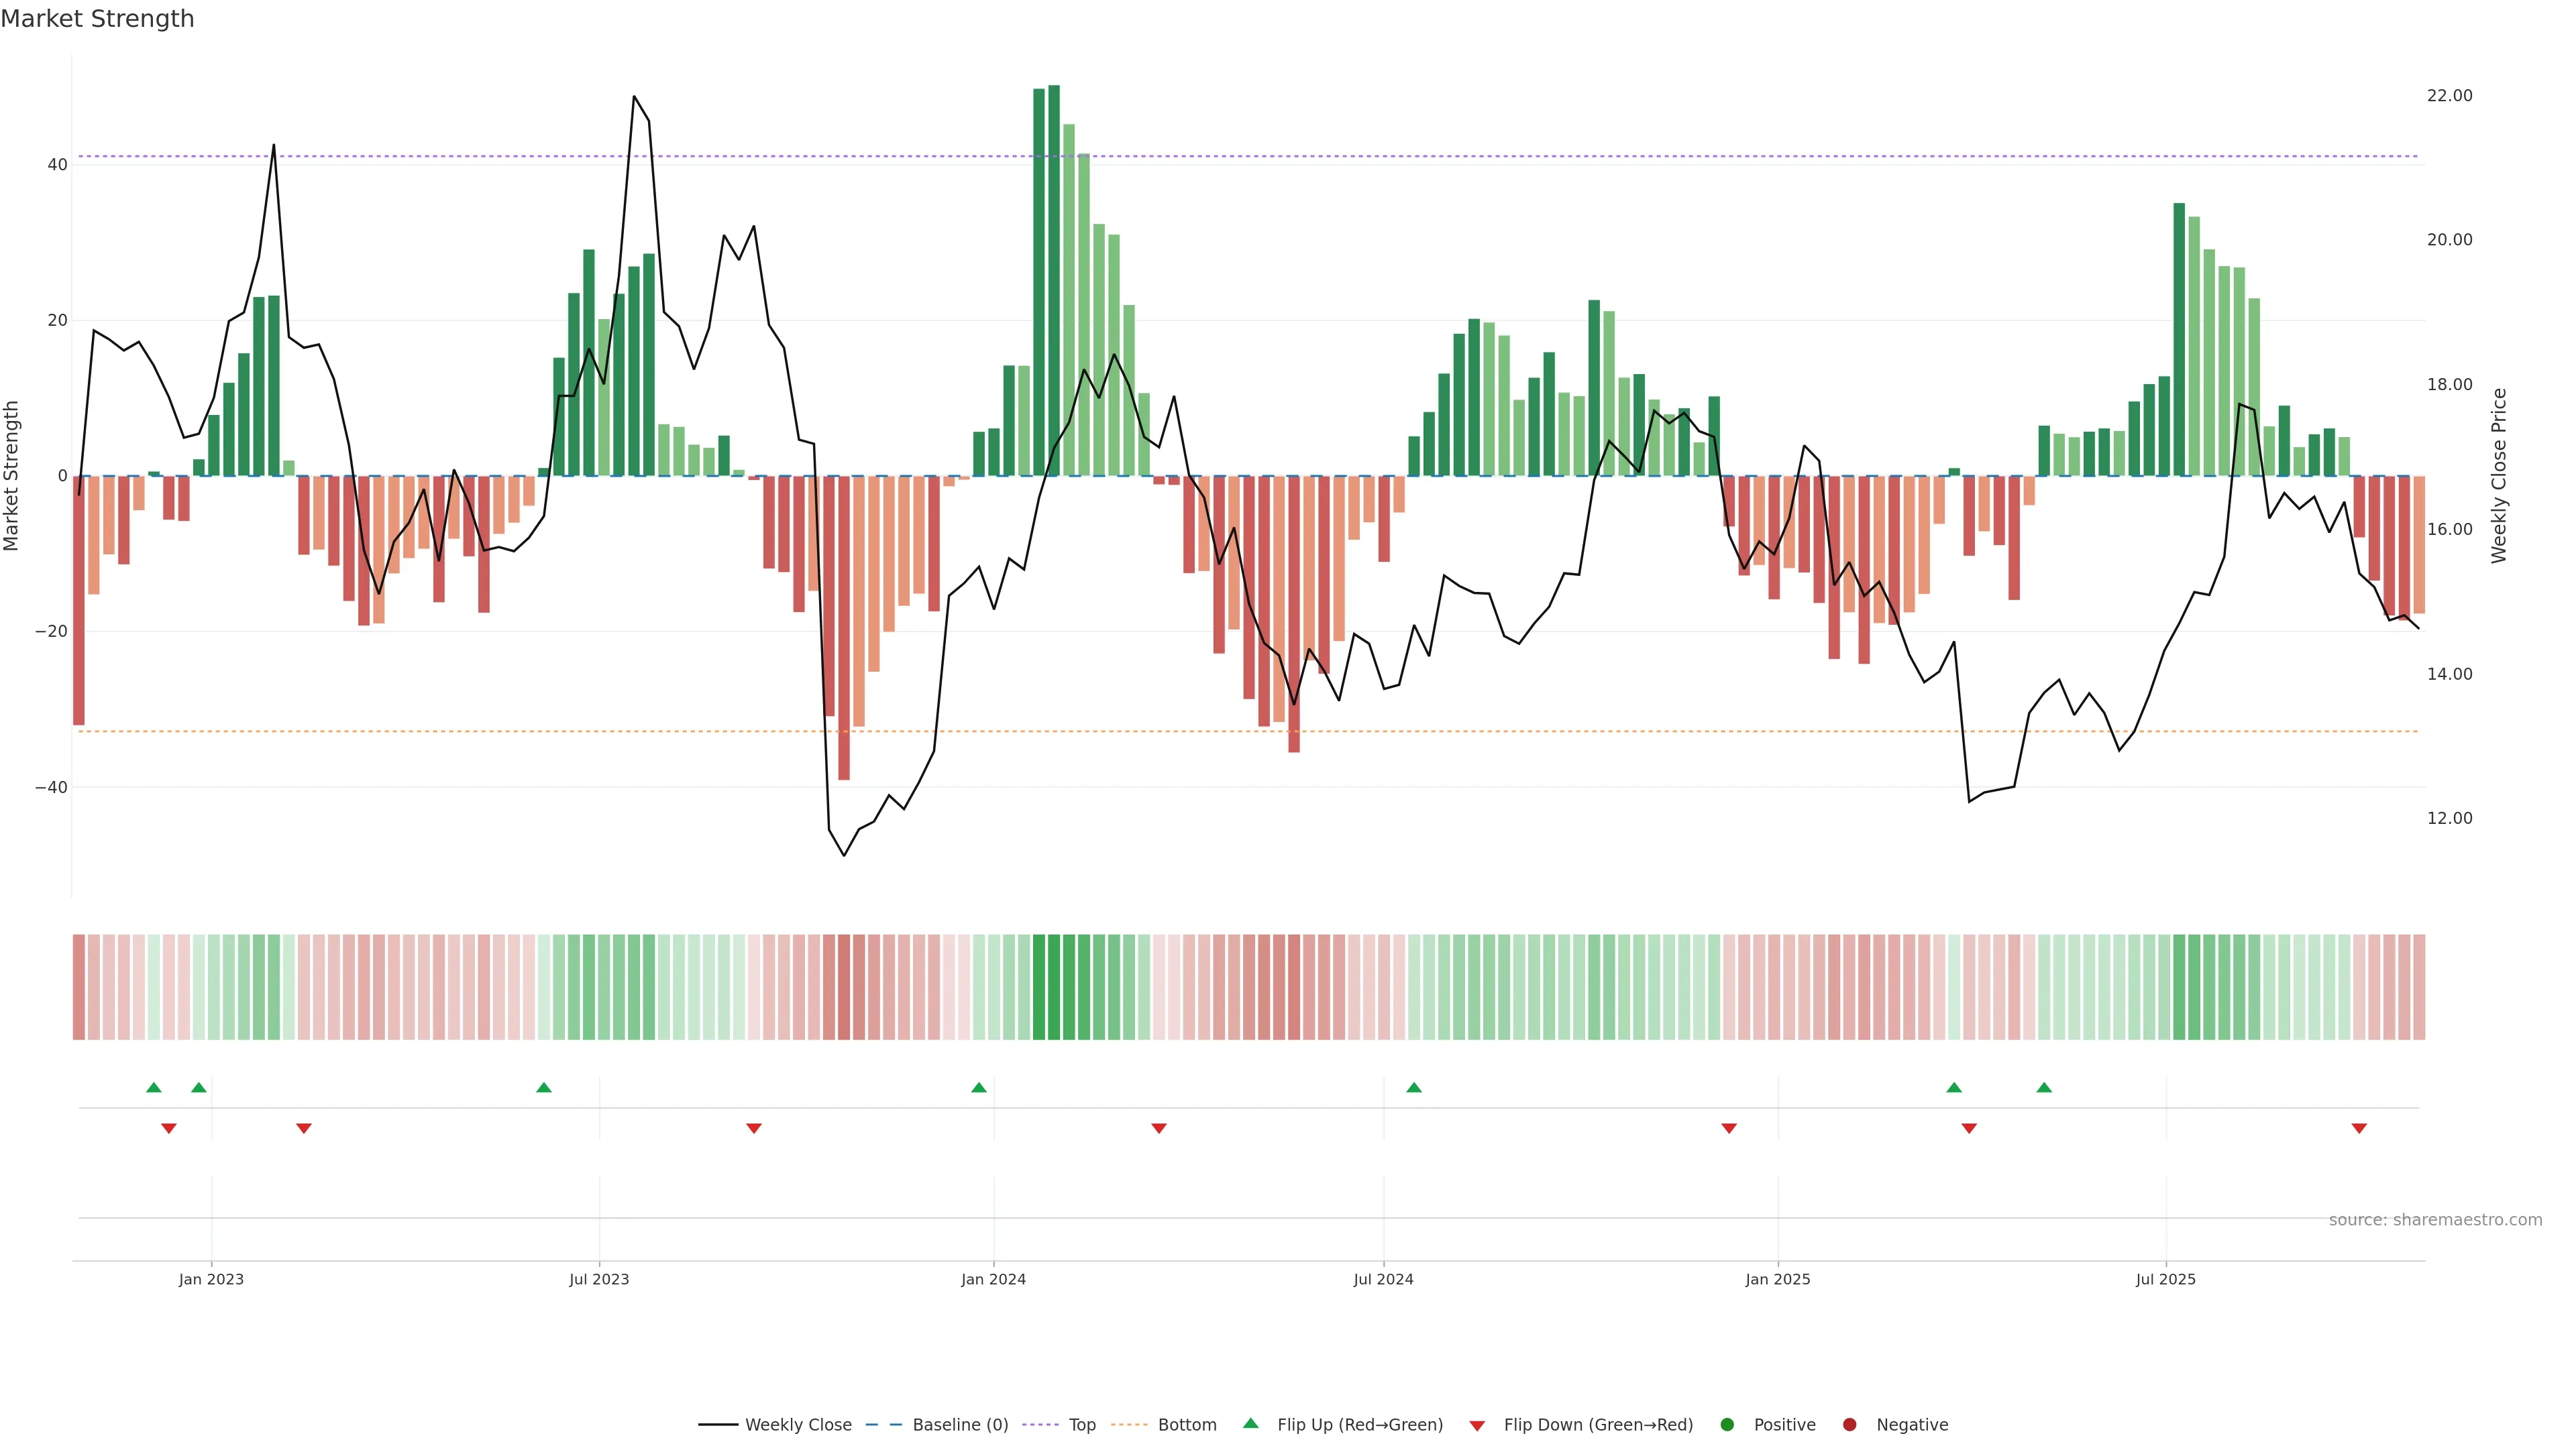Click the source: sharemaestro.com text
This screenshot has width=2576, height=1448.
(x=2435, y=1220)
